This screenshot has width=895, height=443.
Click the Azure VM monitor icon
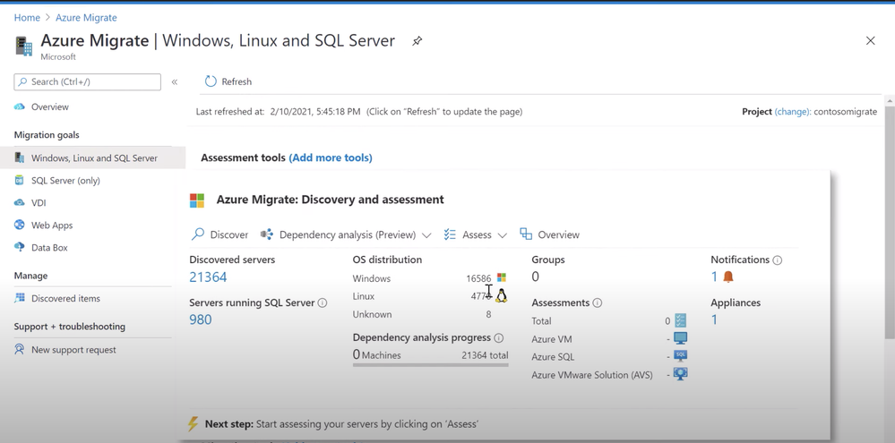pyautogui.click(x=680, y=338)
